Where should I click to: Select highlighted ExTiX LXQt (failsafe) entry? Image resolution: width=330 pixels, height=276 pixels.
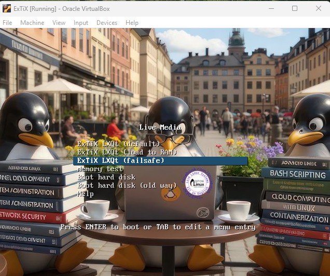(x=121, y=161)
